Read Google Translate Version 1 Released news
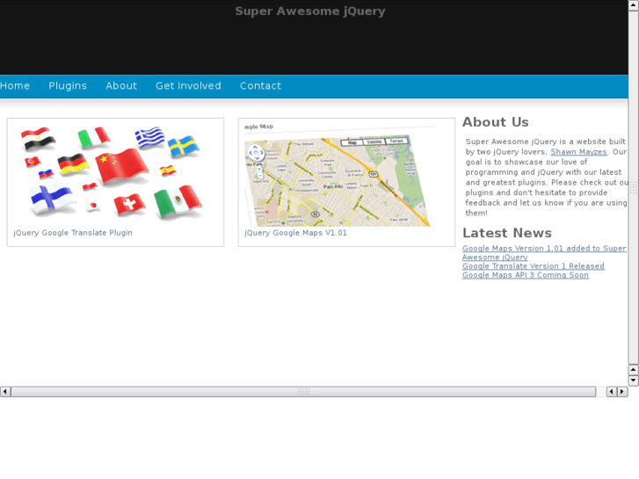Screen dimensions: 639x479 (x=533, y=266)
